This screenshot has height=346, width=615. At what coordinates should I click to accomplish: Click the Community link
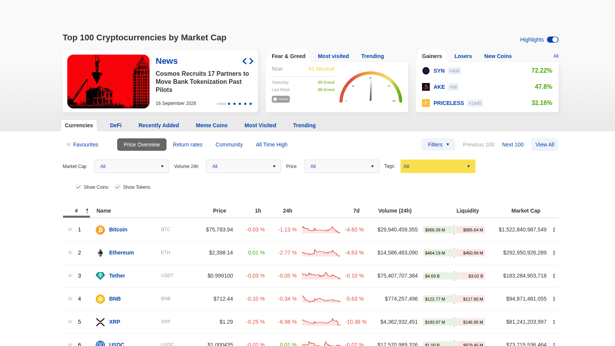click(229, 145)
